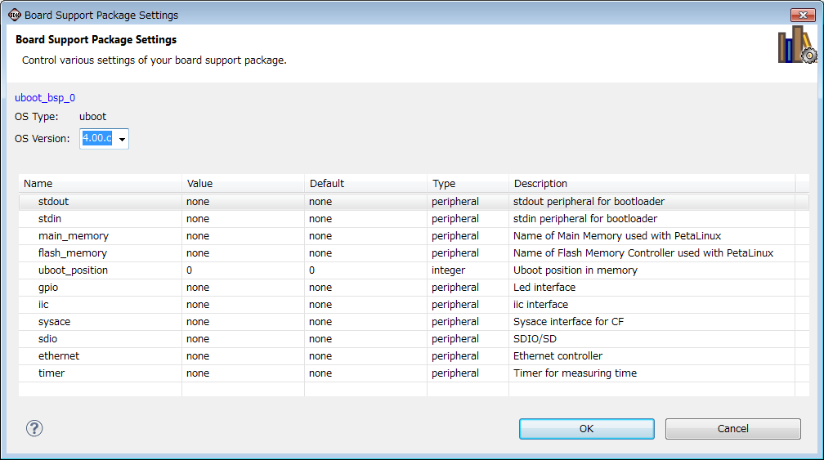The image size is (824, 460).
Task: Click the SDK icon in title bar
Action: click(14, 15)
